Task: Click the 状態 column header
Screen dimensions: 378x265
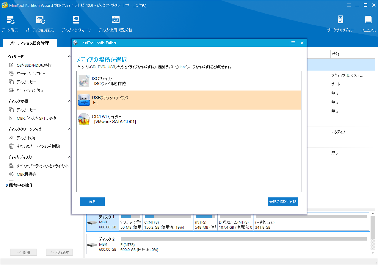Action: tap(352, 54)
